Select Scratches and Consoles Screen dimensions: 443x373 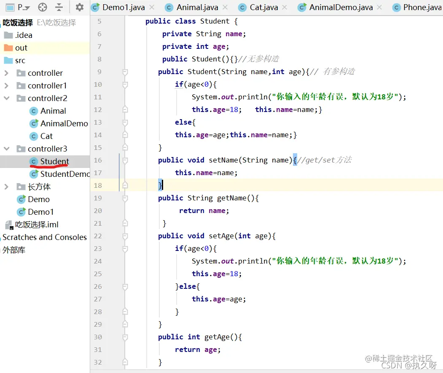44,237
